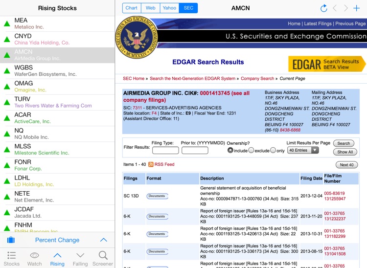Select MLSS Milestone Scientific row

(x=57, y=150)
